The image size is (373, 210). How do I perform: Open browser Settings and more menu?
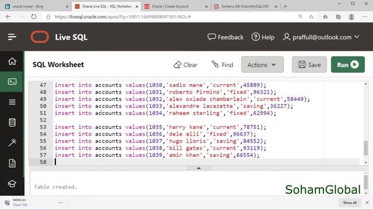coord(365,17)
